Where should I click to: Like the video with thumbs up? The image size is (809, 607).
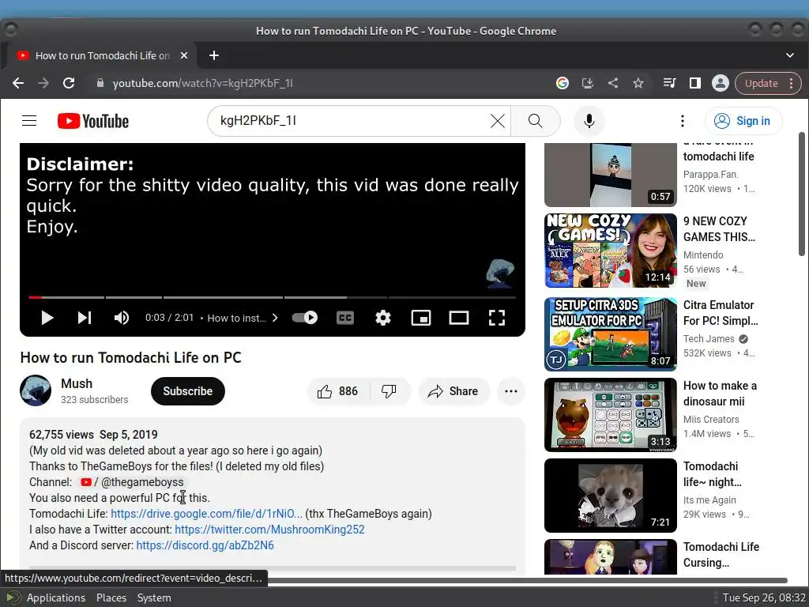[337, 391]
